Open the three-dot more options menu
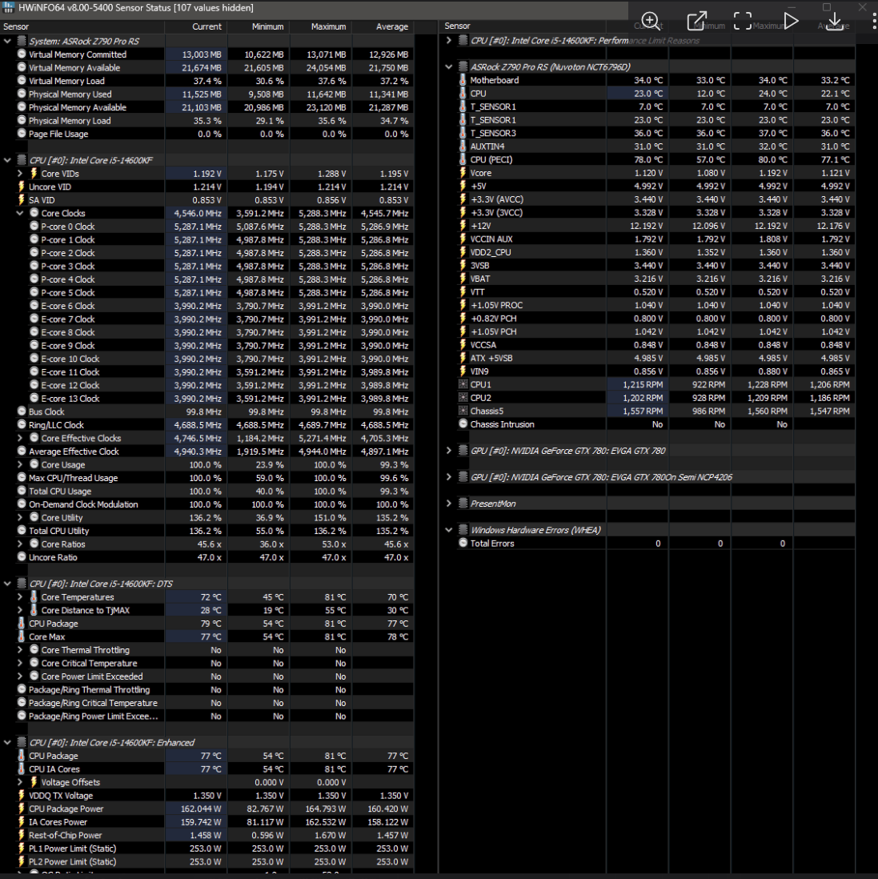Image resolution: width=878 pixels, height=879 pixels. tap(873, 21)
